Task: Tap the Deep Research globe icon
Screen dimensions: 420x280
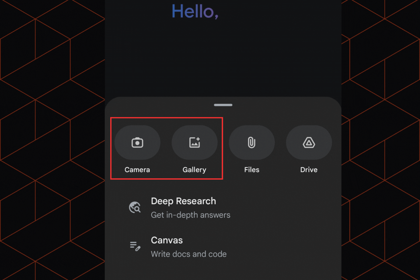Action: click(x=135, y=207)
